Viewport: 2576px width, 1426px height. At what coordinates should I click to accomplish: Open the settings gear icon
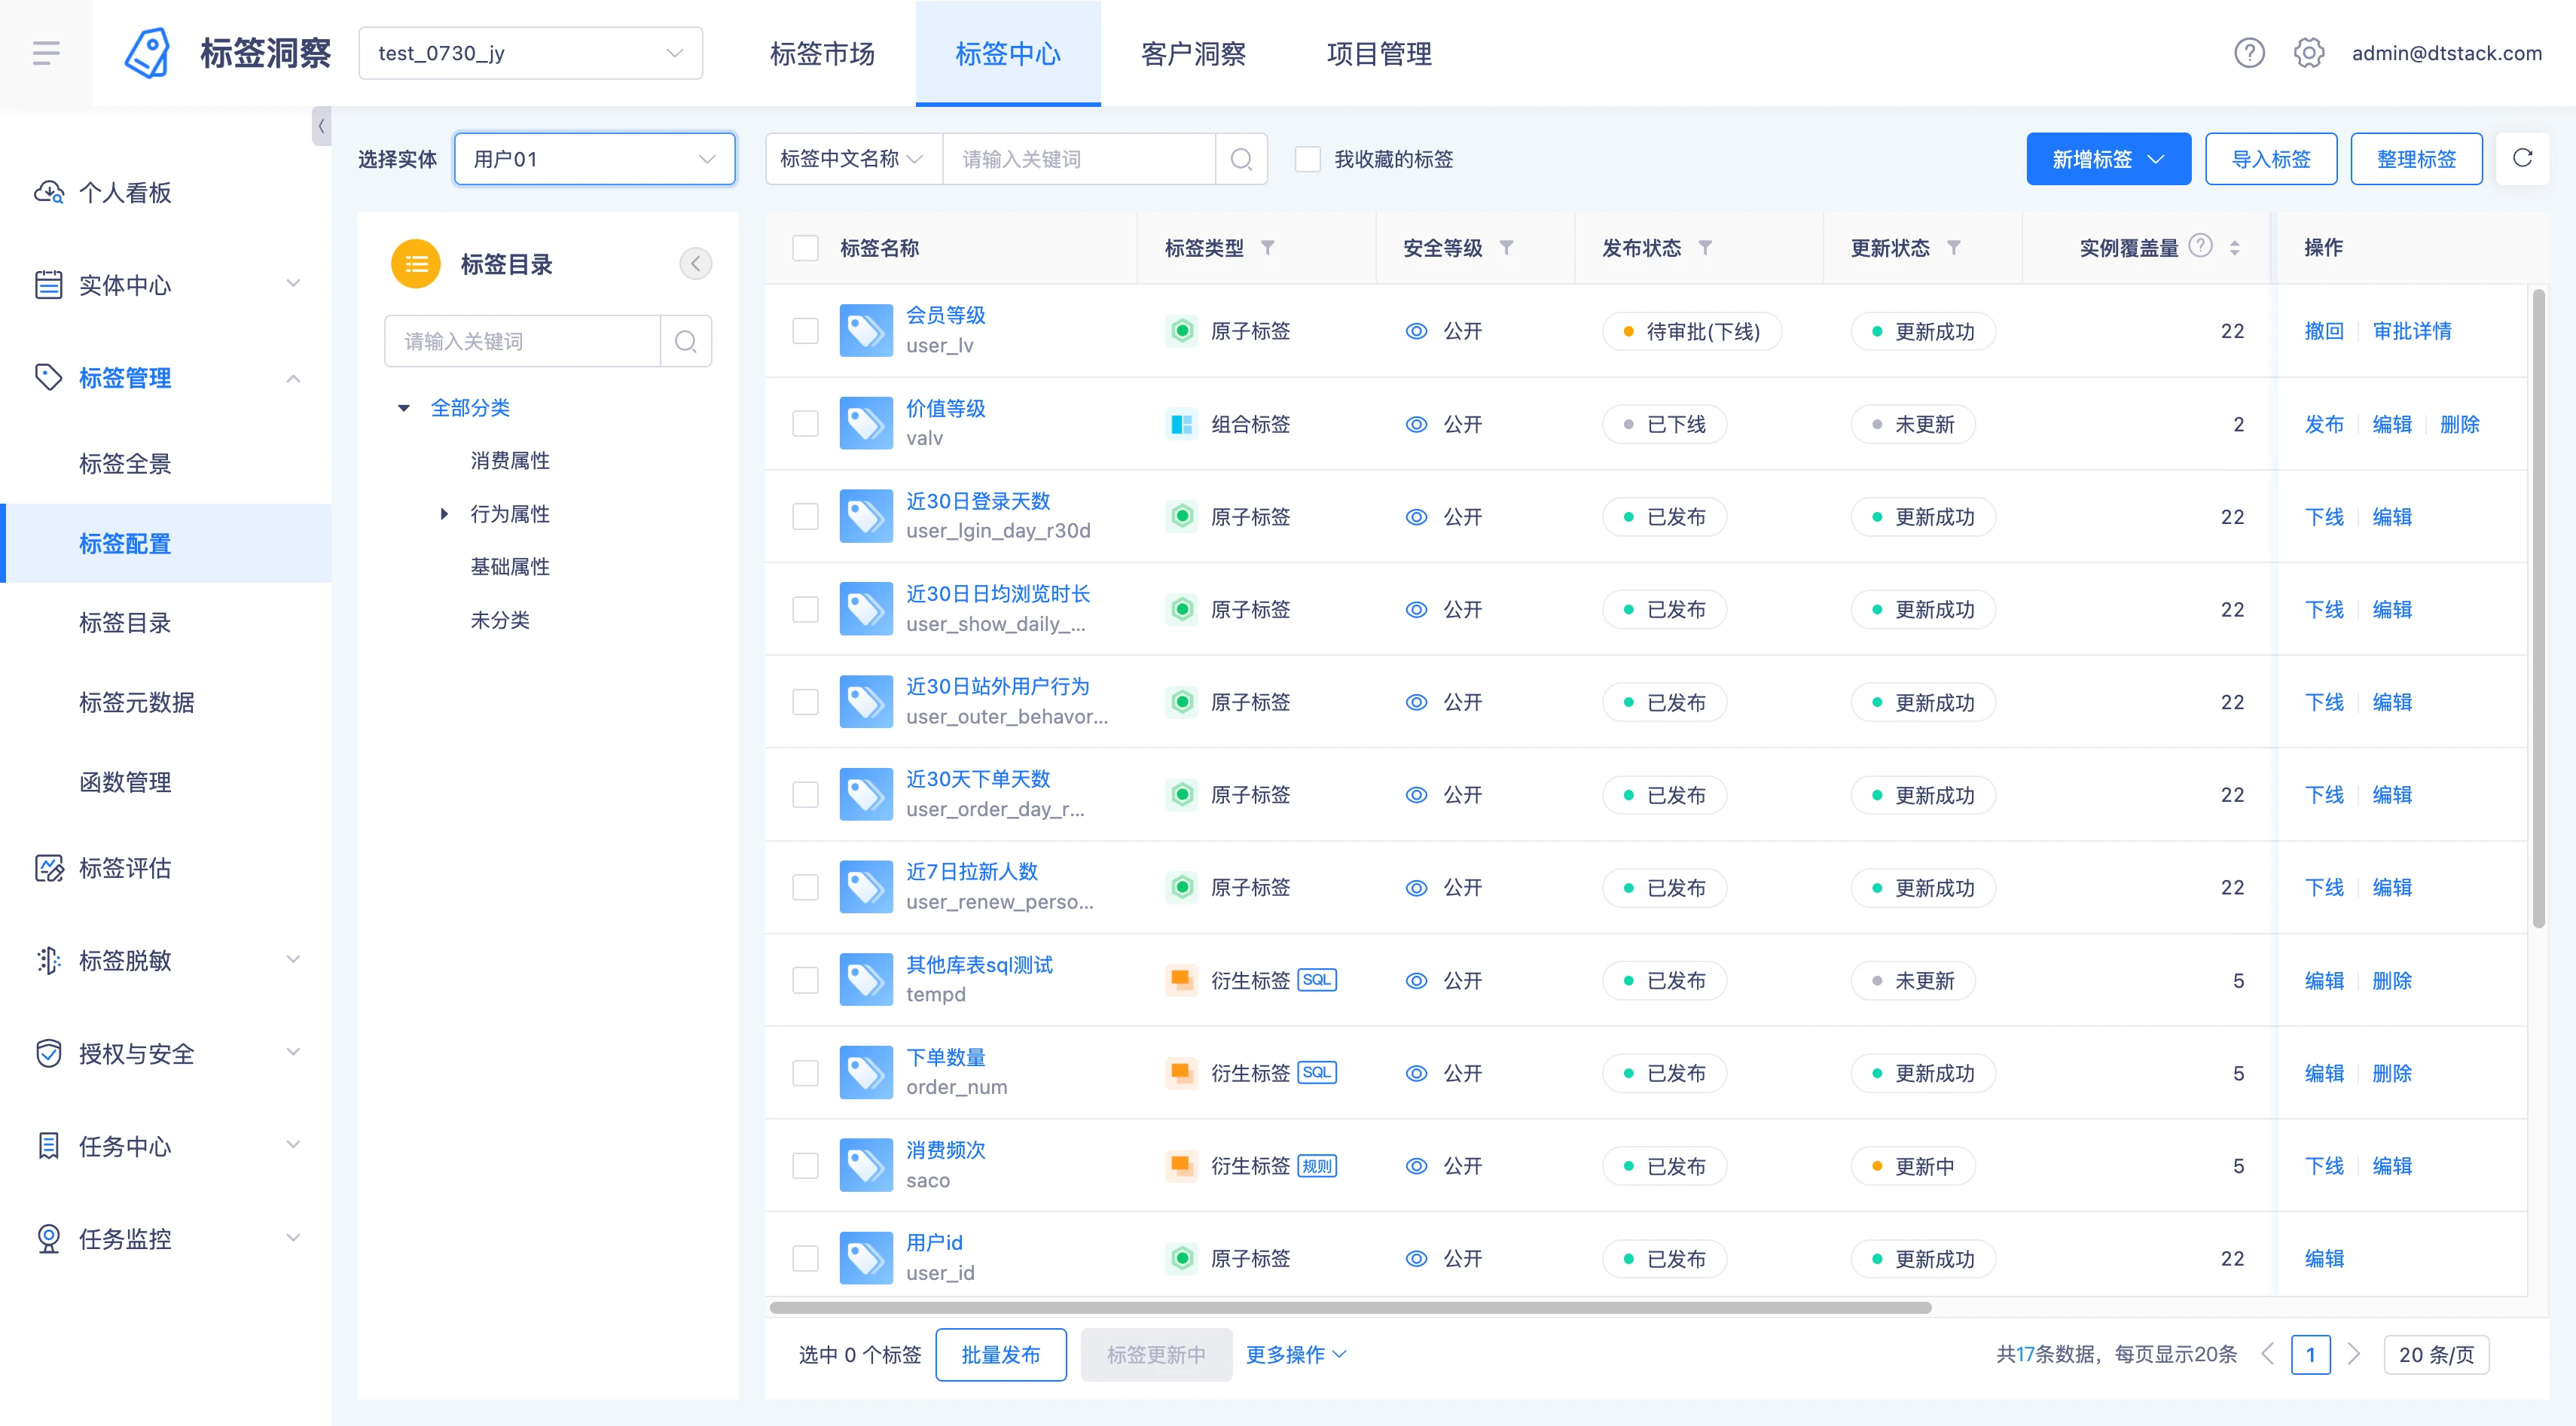[x=2308, y=53]
